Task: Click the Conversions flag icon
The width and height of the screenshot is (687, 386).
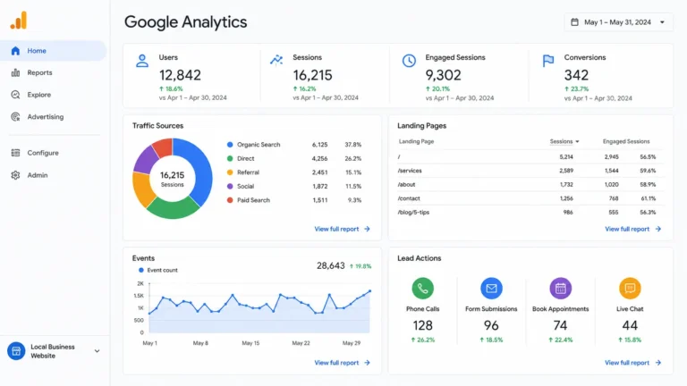Action: pos(548,61)
